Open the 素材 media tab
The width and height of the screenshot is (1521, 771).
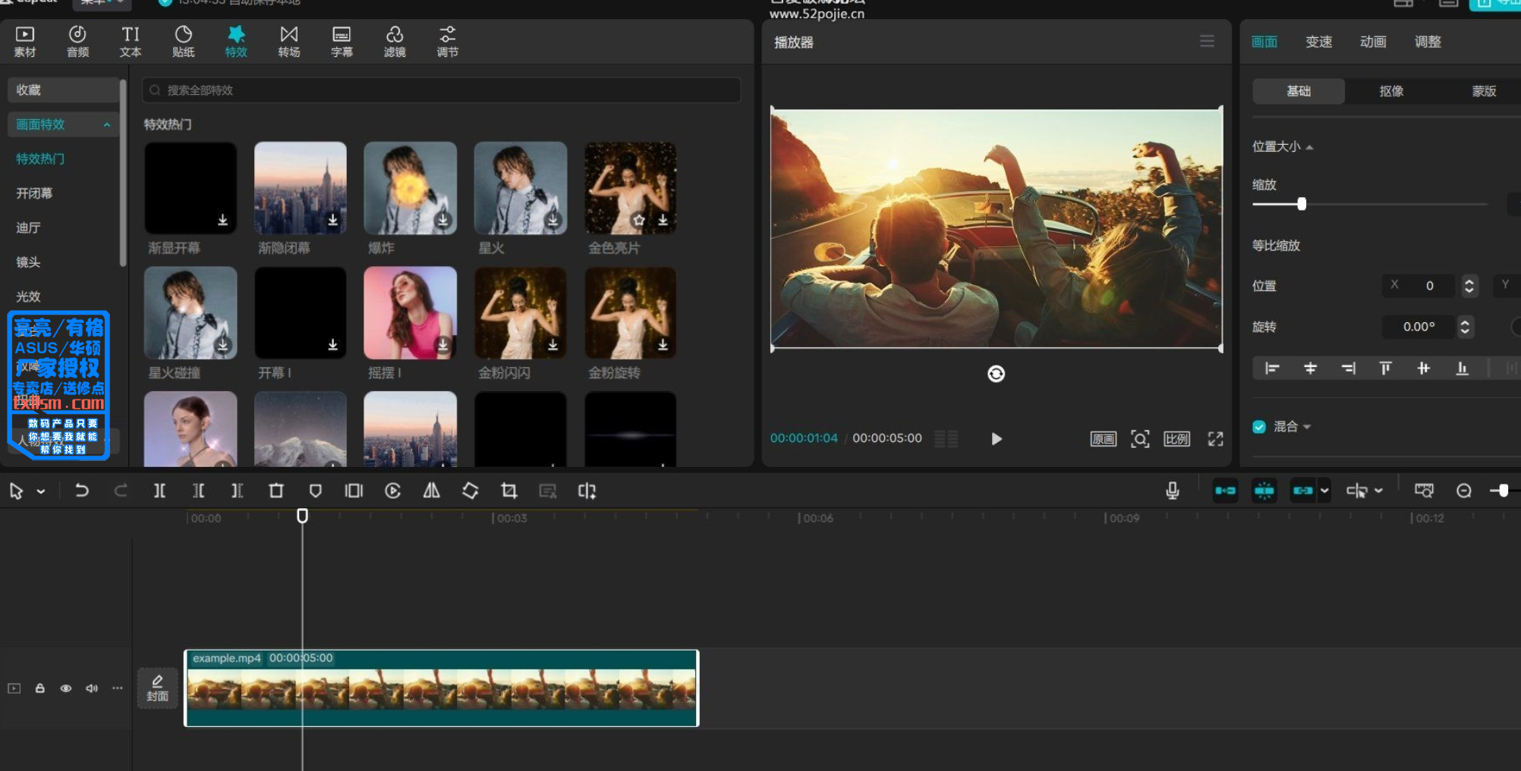[25, 42]
